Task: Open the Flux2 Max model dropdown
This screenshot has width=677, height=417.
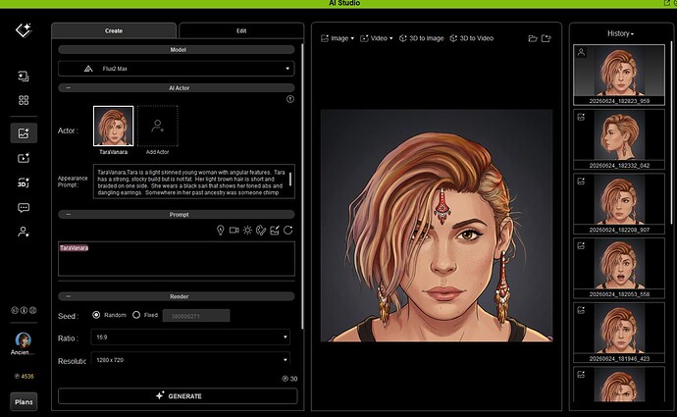Action: 177,69
